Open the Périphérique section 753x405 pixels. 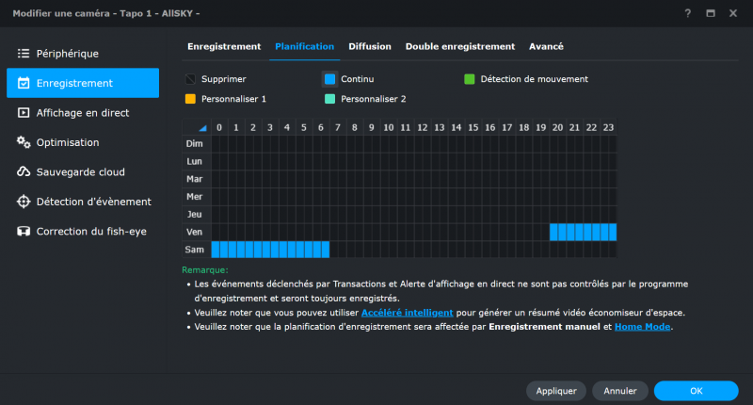tap(83, 54)
